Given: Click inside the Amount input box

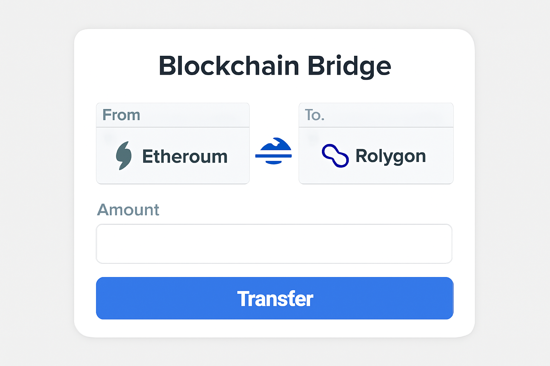Looking at the screenshot, I should click(274, 243).
